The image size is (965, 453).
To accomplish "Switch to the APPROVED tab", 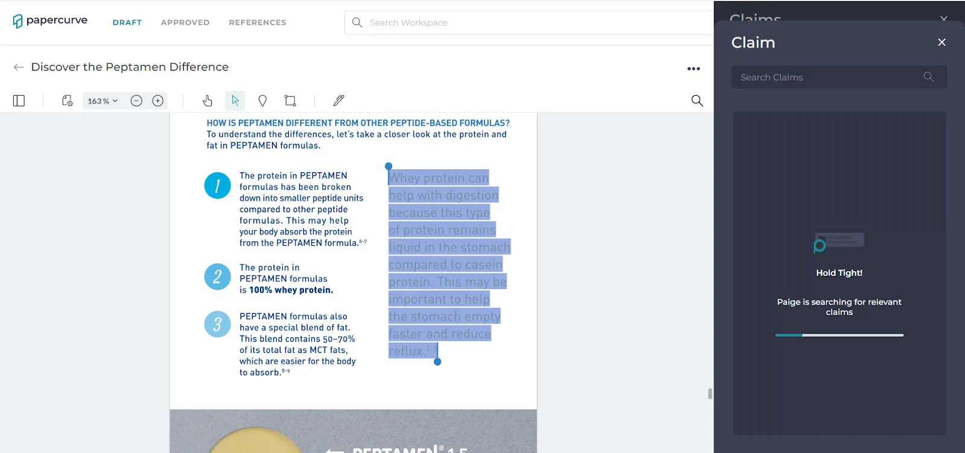I will coord(185,22).
